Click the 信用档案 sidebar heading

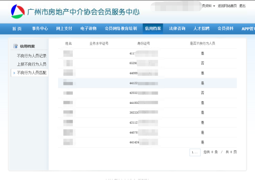(x=27, y=46)
